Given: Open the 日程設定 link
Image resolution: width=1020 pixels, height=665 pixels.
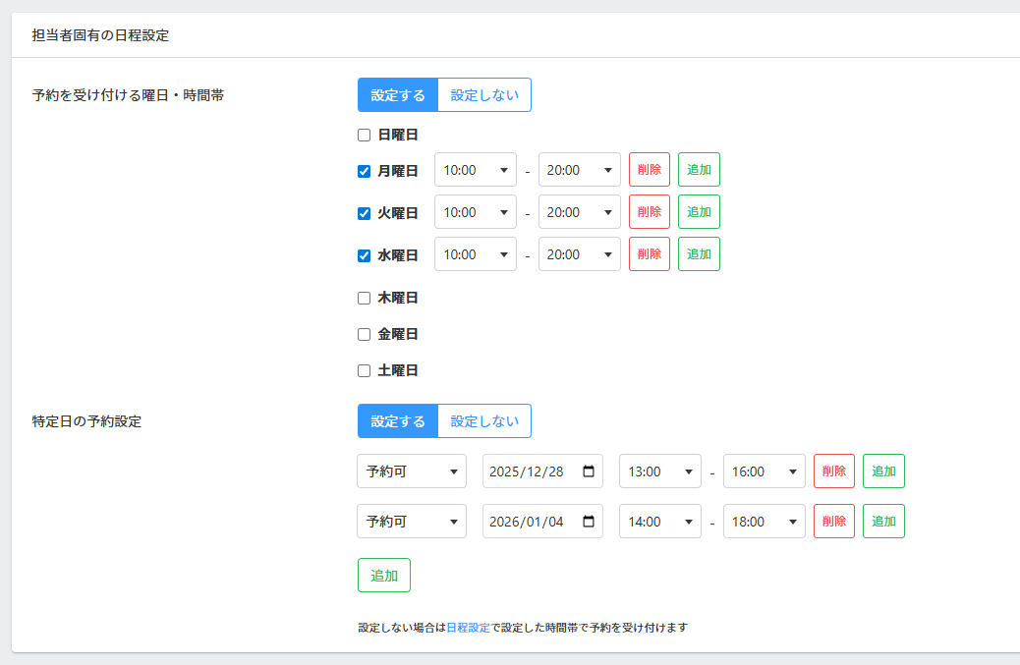Looking at the screenshot, I should pos(468,627).
